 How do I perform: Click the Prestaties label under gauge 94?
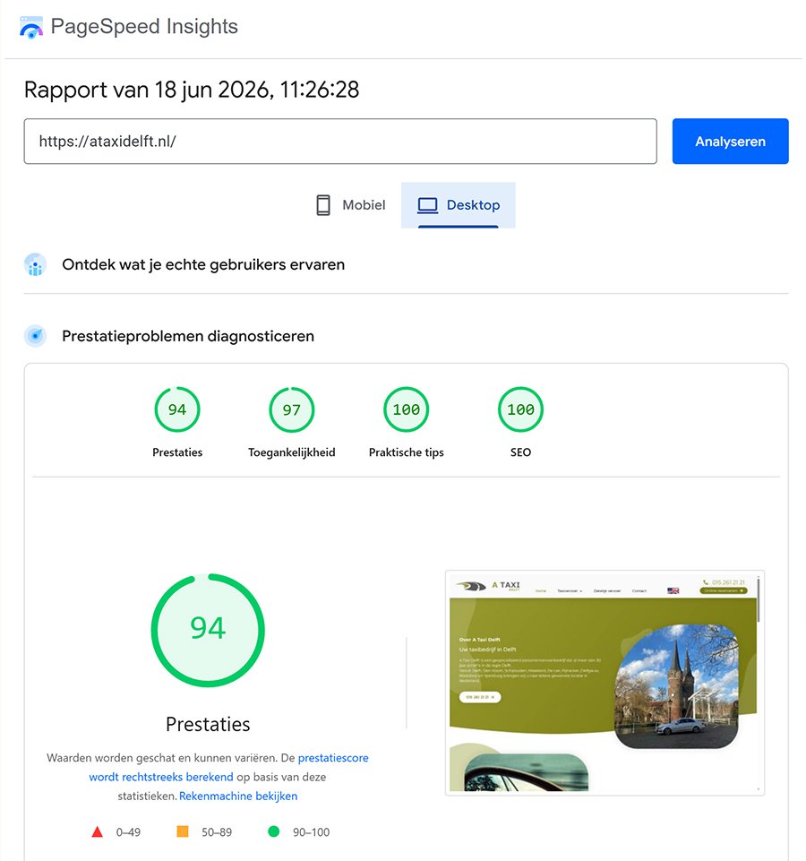(x=177, y=452)
